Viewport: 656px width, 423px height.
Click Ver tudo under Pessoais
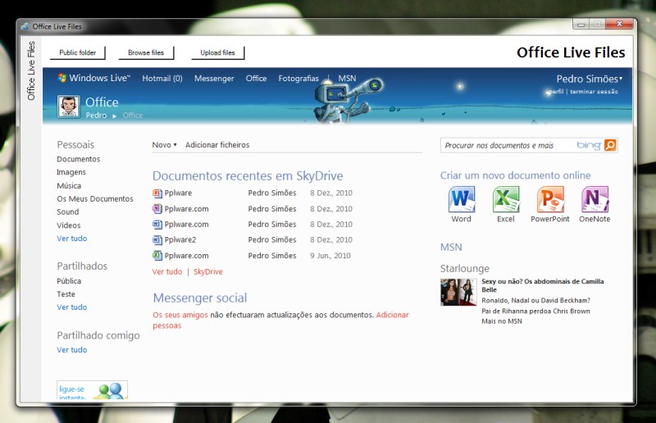pyautogui.click(x=72, y=239)
